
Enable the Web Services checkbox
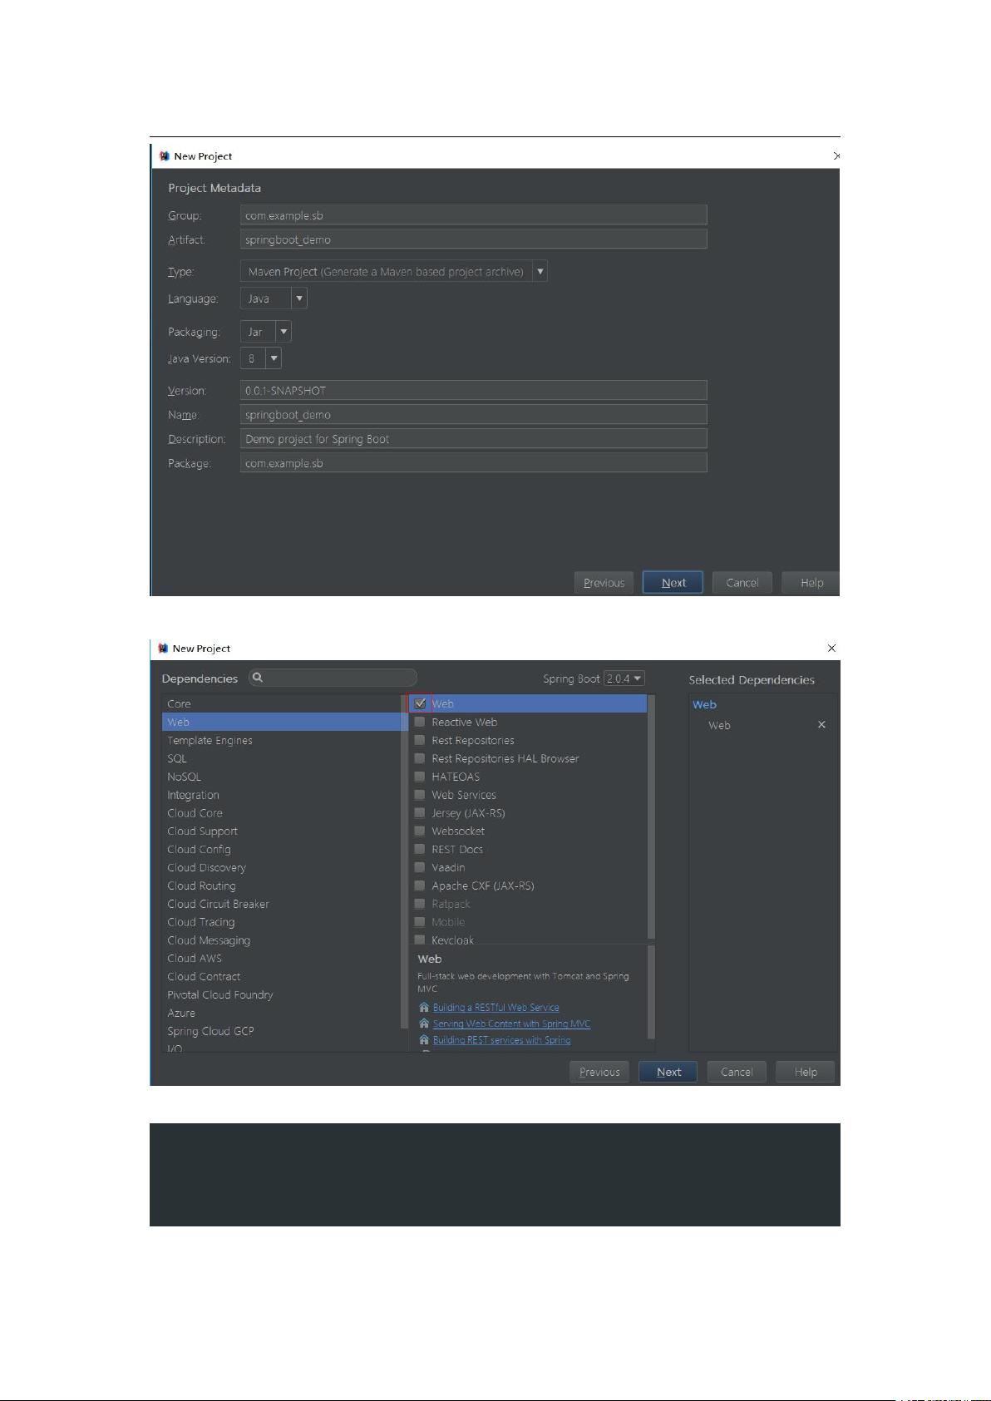420,795
